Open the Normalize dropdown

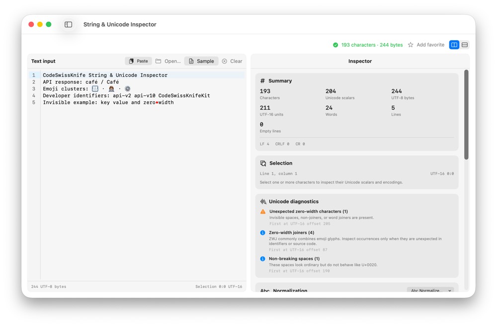pos(430,290)
